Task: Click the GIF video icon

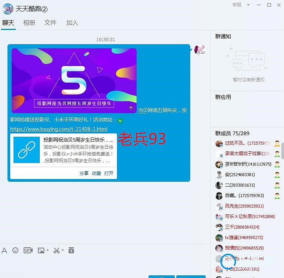Action: [x=28, y=250]
